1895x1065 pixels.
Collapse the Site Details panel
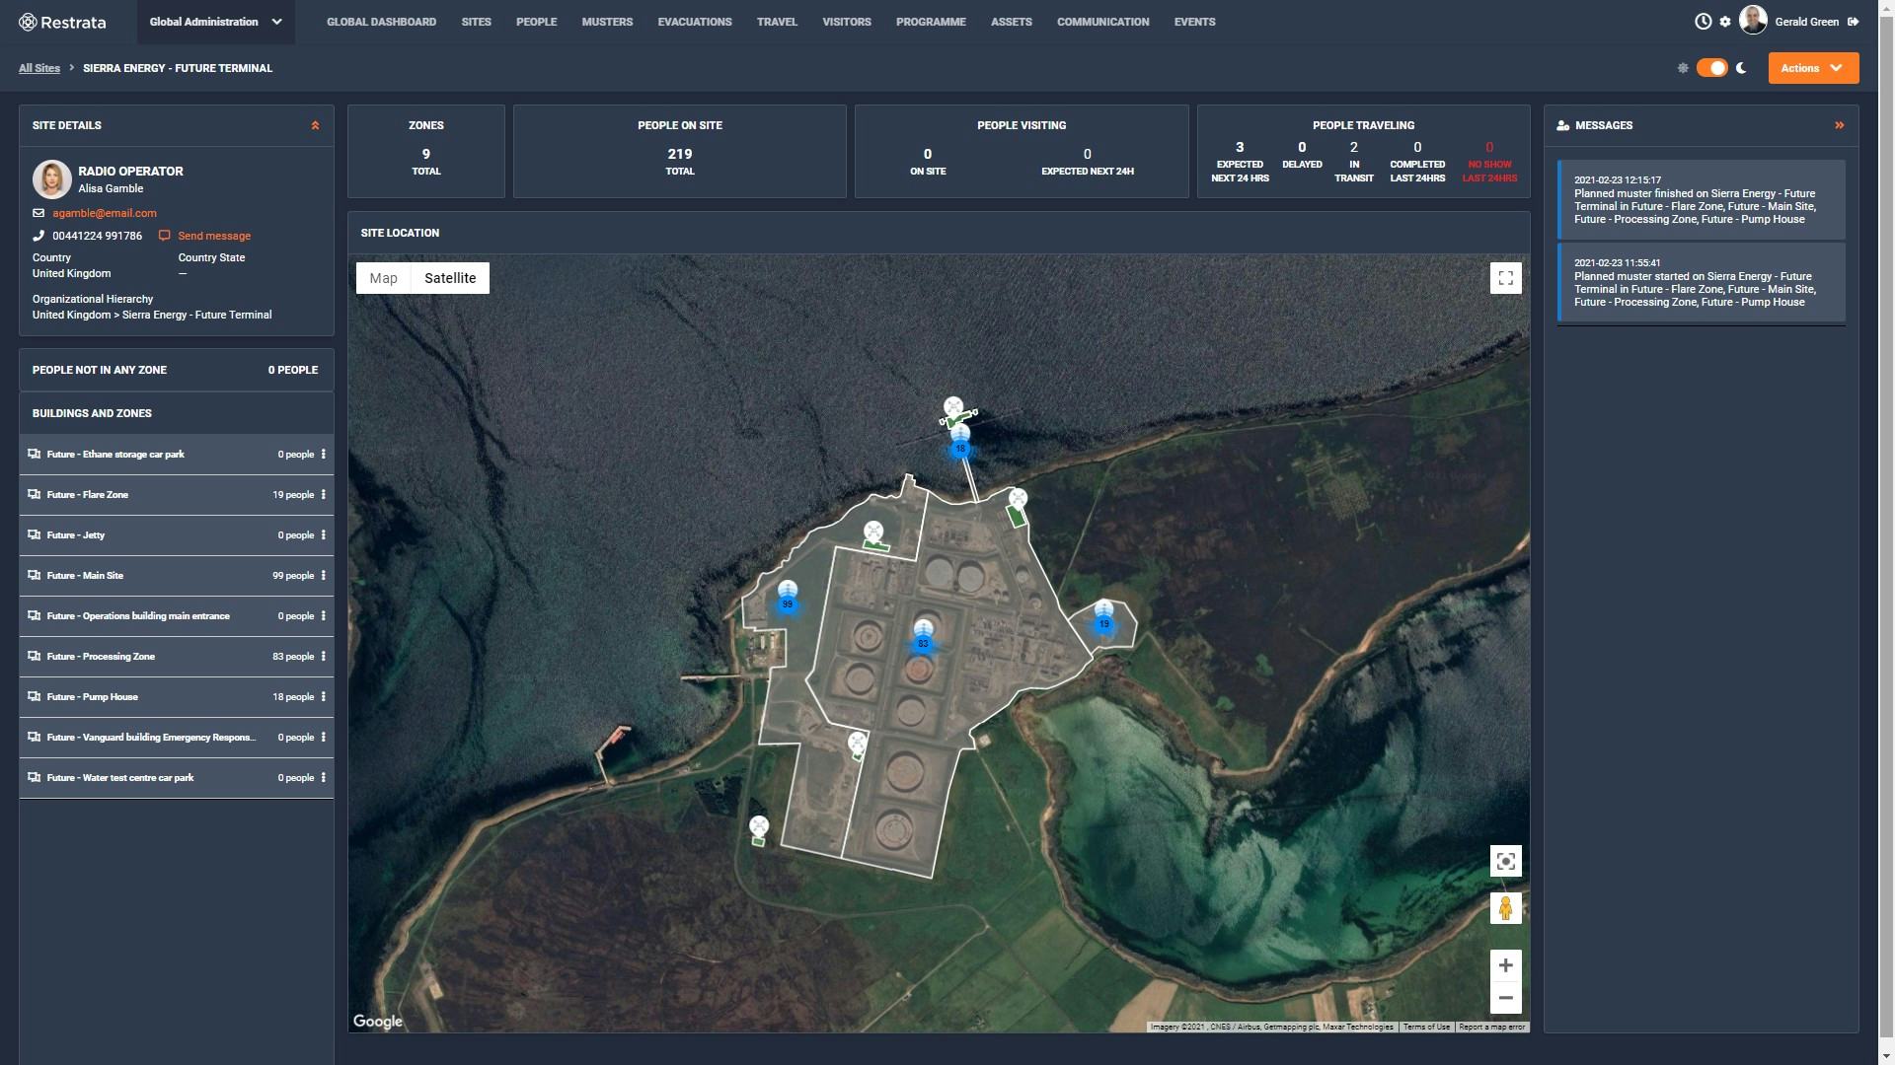click(x=315, y=125)
